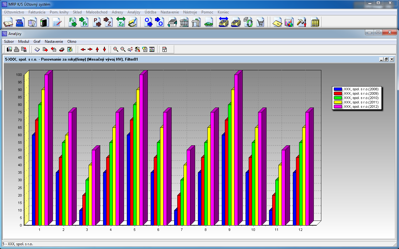
Task: Click the office desk icon
Action: tap(196, 22)
